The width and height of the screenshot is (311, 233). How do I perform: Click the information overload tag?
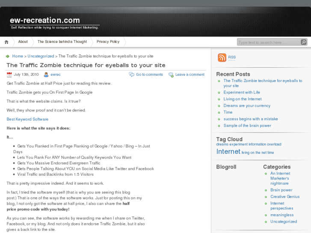pyautogui.click(x=265, y=144)
